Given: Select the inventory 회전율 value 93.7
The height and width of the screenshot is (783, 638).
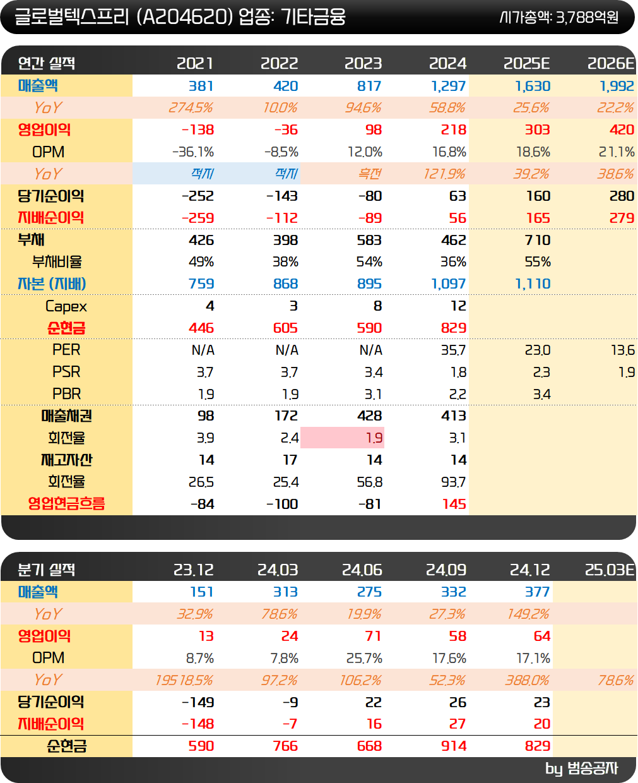Looking at the screenshot, I should [x=453, y=482].
